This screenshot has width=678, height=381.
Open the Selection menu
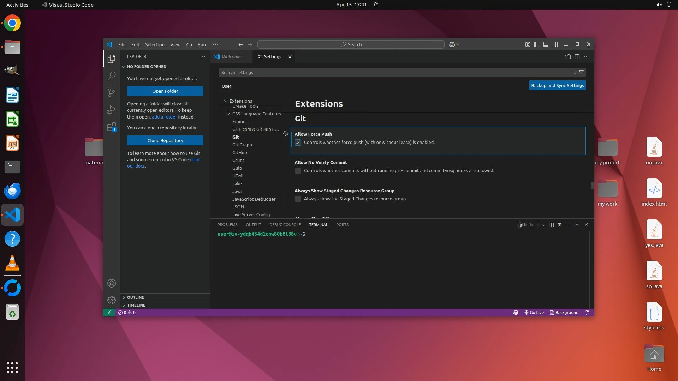pyautogui.click(x=155, y=44)
